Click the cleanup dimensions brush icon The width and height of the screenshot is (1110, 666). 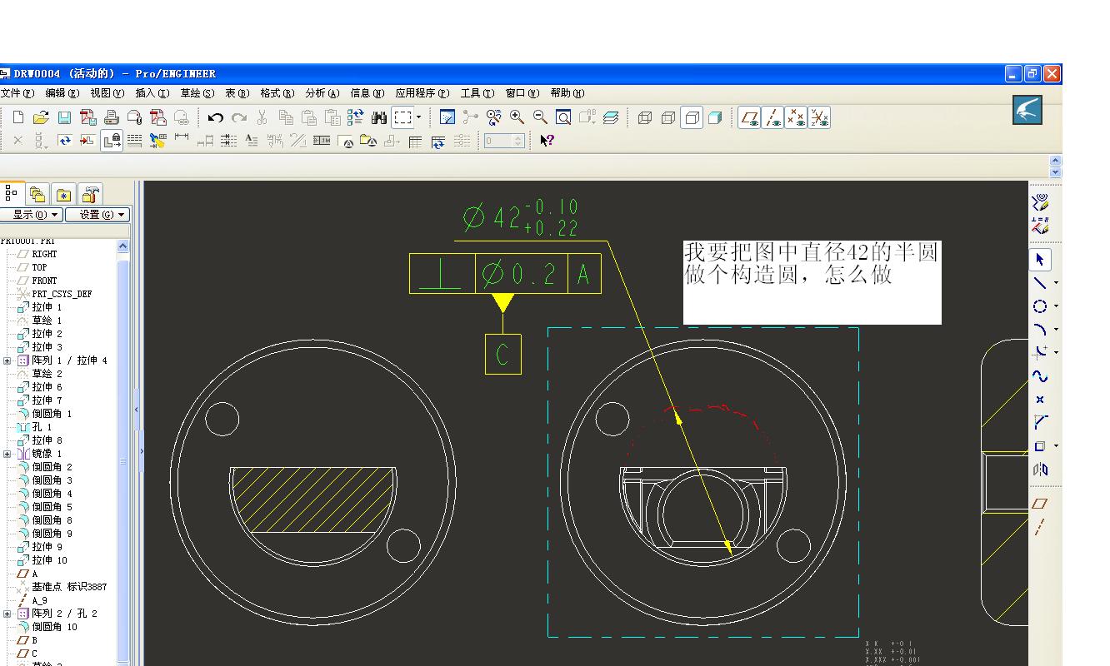point(157,141)
